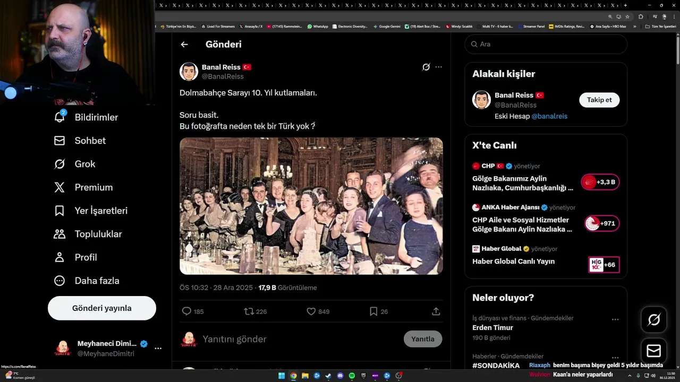Click the +3,3 B live listeners badge
The width and height of the screenshot is (680, 382).
[600, 182]
